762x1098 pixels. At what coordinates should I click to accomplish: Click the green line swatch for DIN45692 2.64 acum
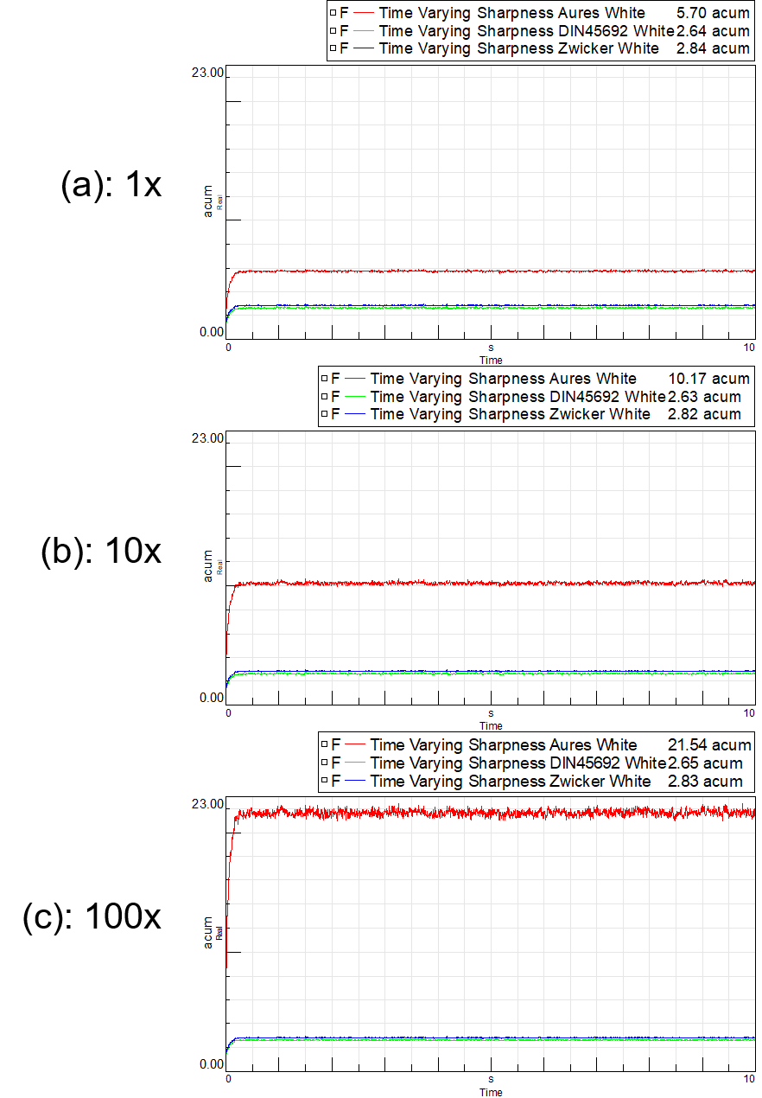click(x=364, y=31)
